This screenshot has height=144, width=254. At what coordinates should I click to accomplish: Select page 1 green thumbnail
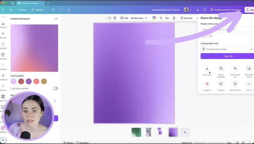tap(136, 132)
